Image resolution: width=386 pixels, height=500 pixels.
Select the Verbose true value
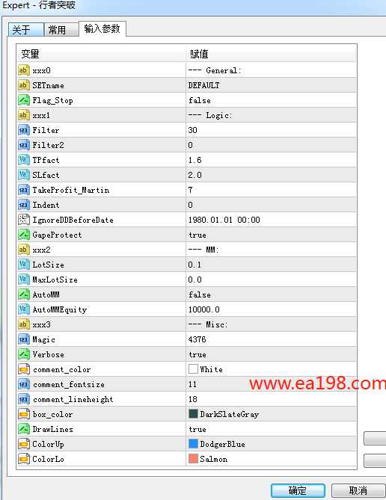[x=271, y=354]
